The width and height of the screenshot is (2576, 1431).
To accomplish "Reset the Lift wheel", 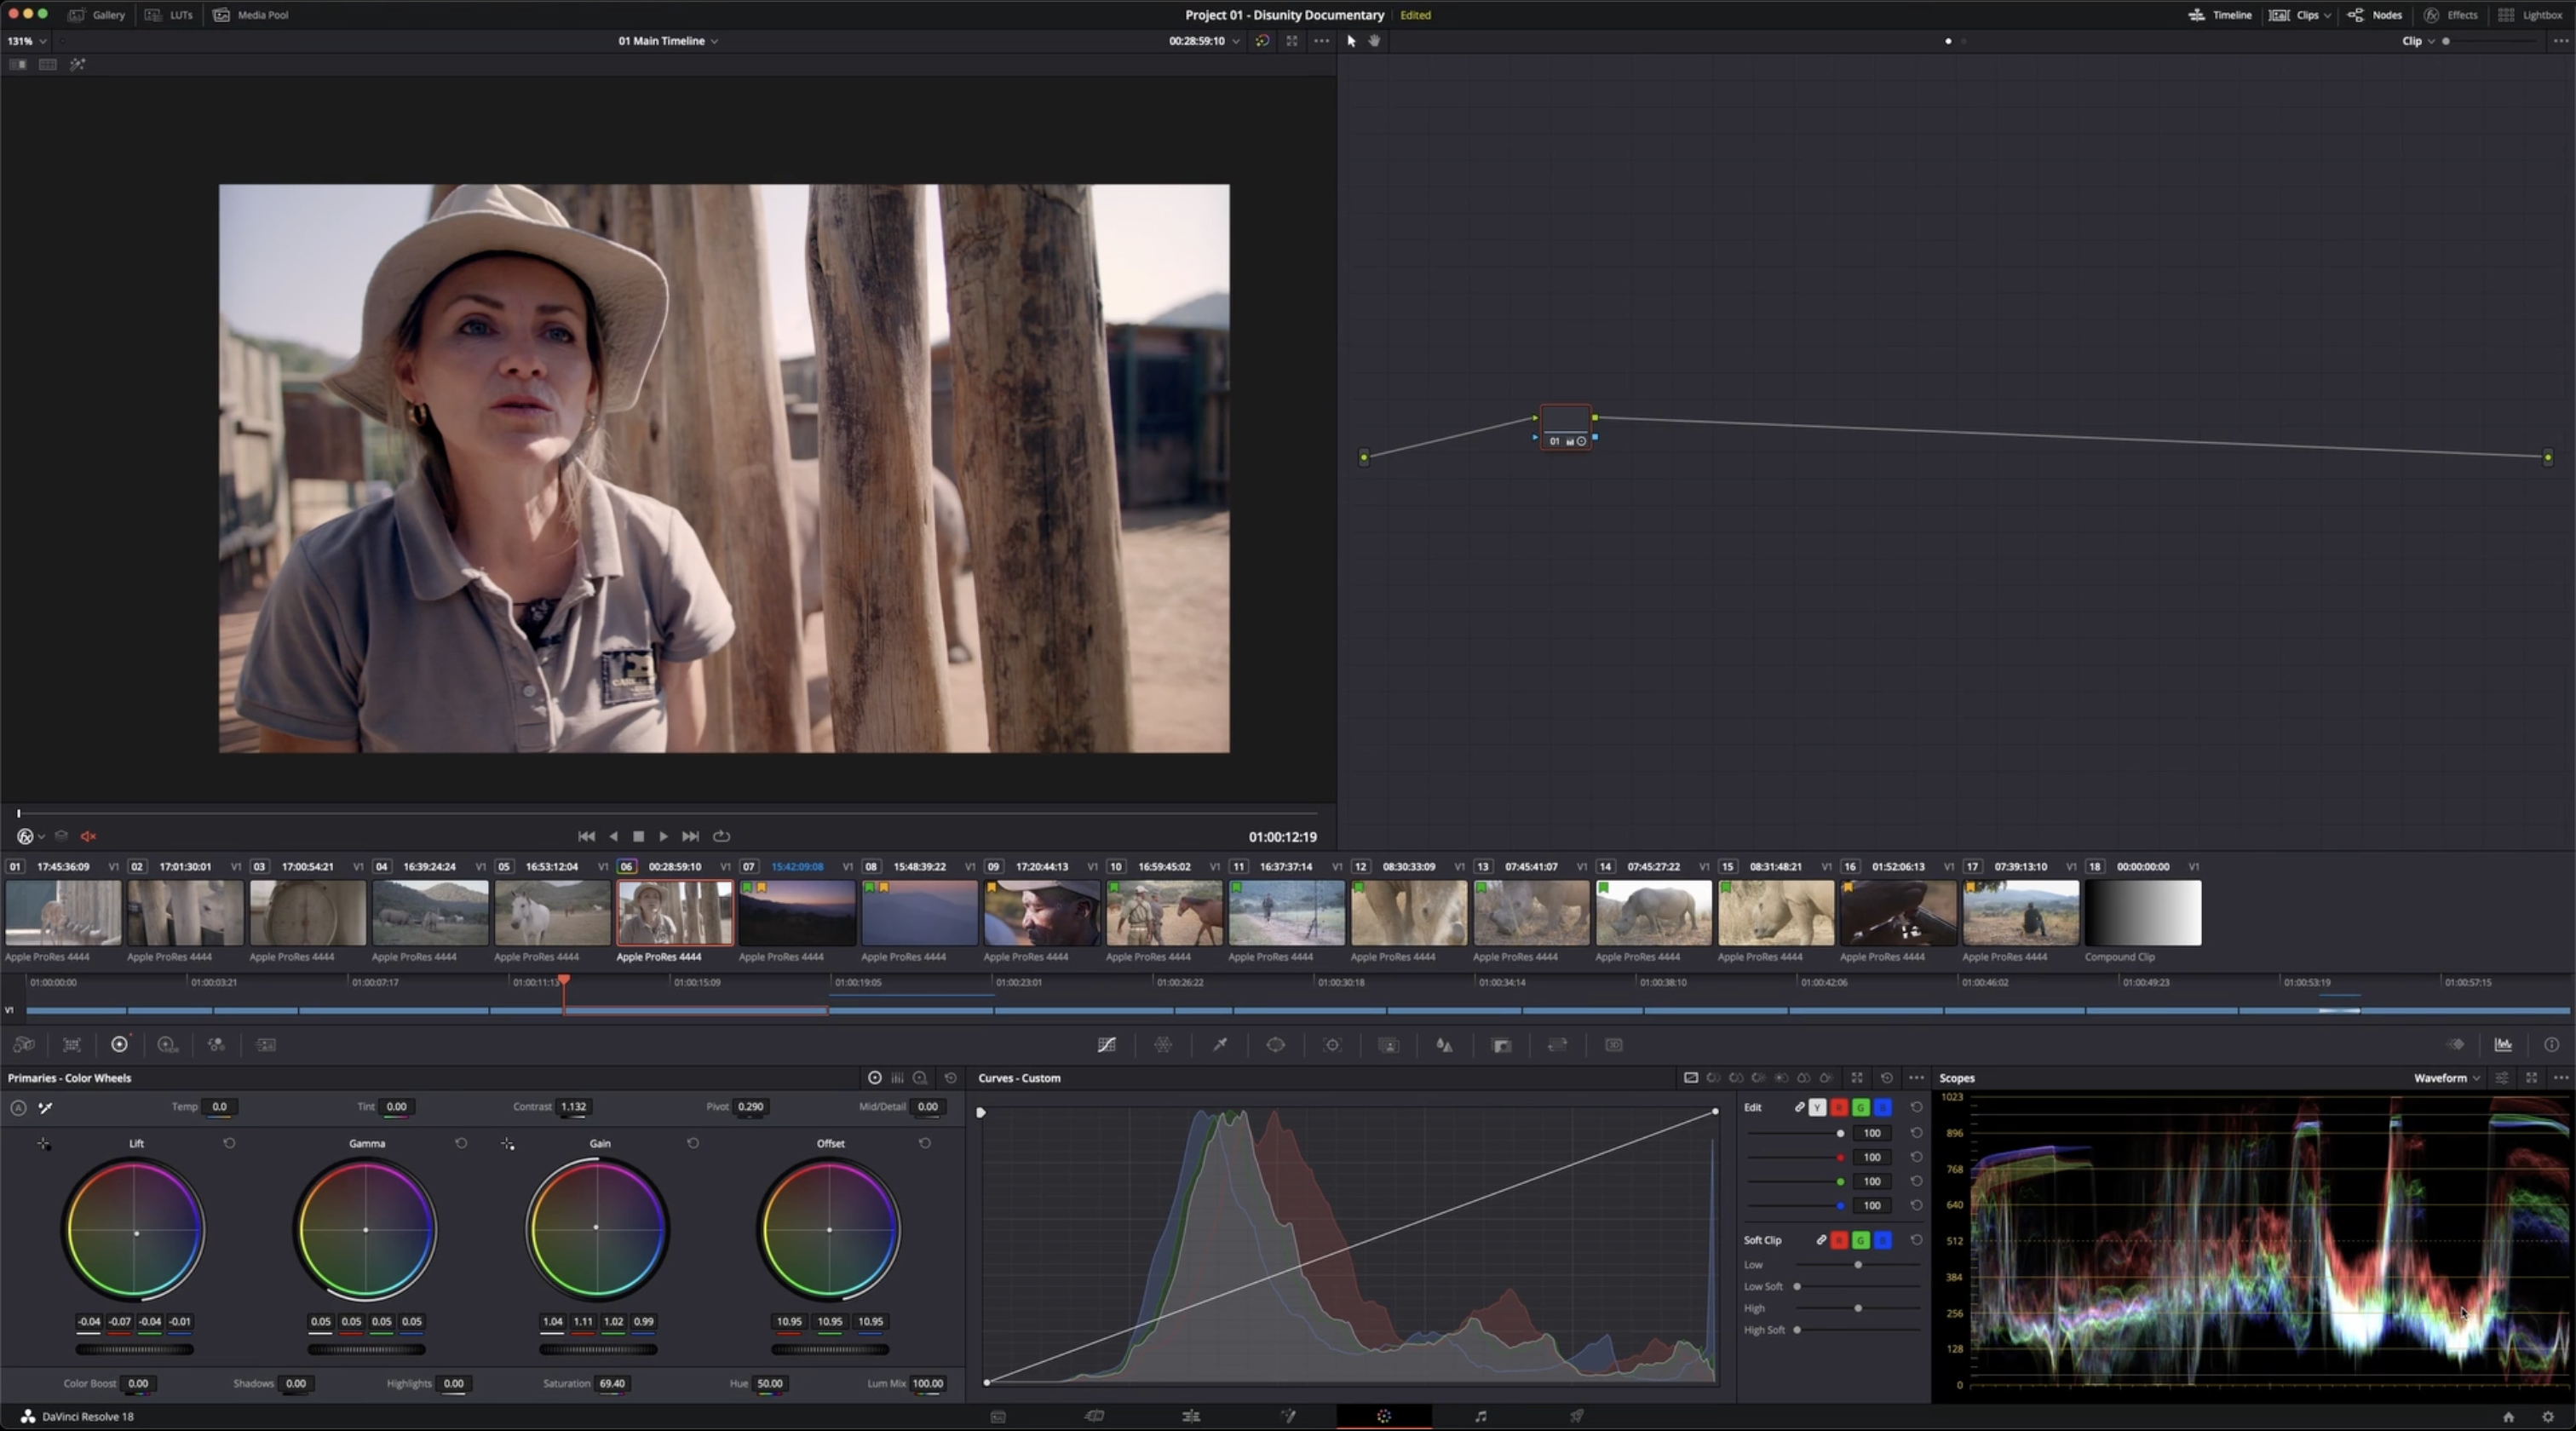I will point(229,1143).
